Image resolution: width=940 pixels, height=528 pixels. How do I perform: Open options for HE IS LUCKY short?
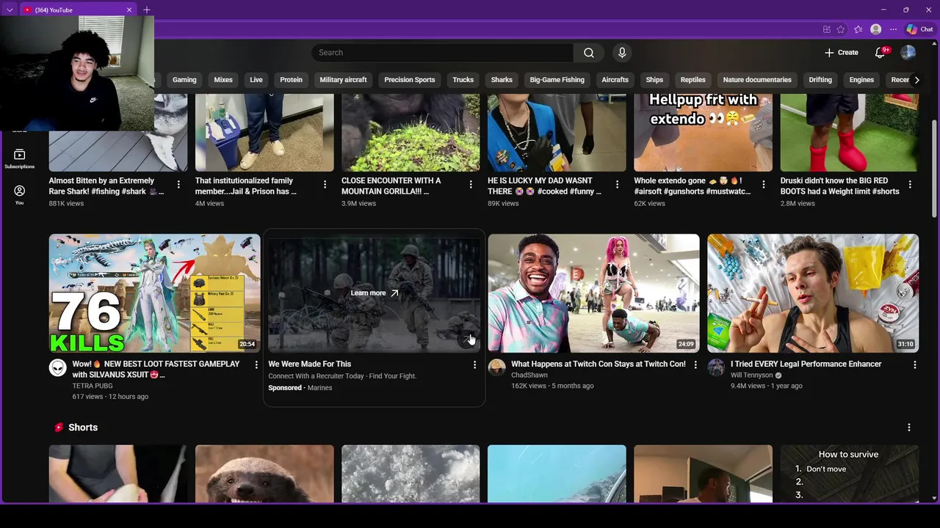pyautogui.click(x=617, y=184)
